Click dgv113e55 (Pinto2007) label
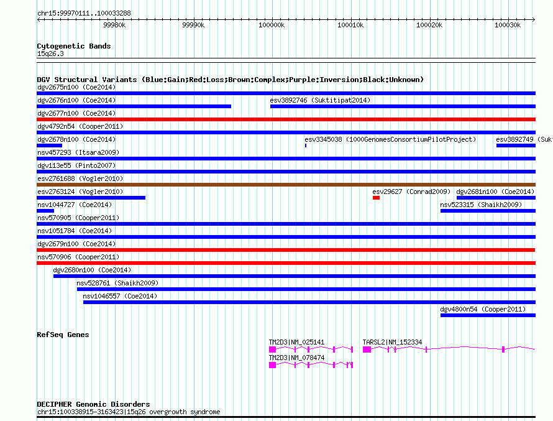 pos(76,165)
